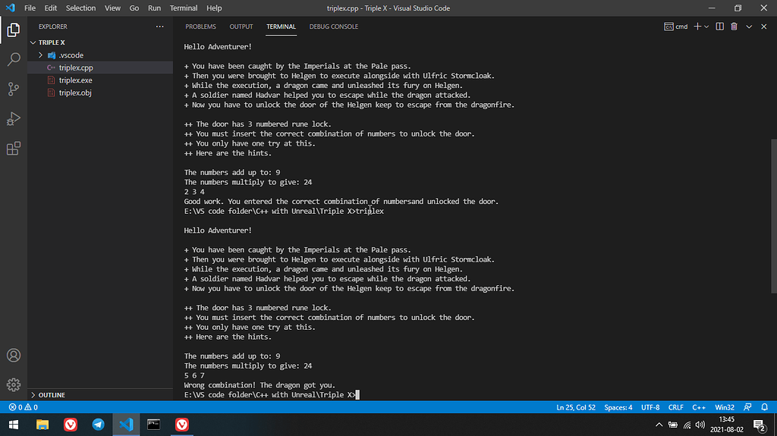
Task: Open the Manage gear menu
Action: pos(14,384)
